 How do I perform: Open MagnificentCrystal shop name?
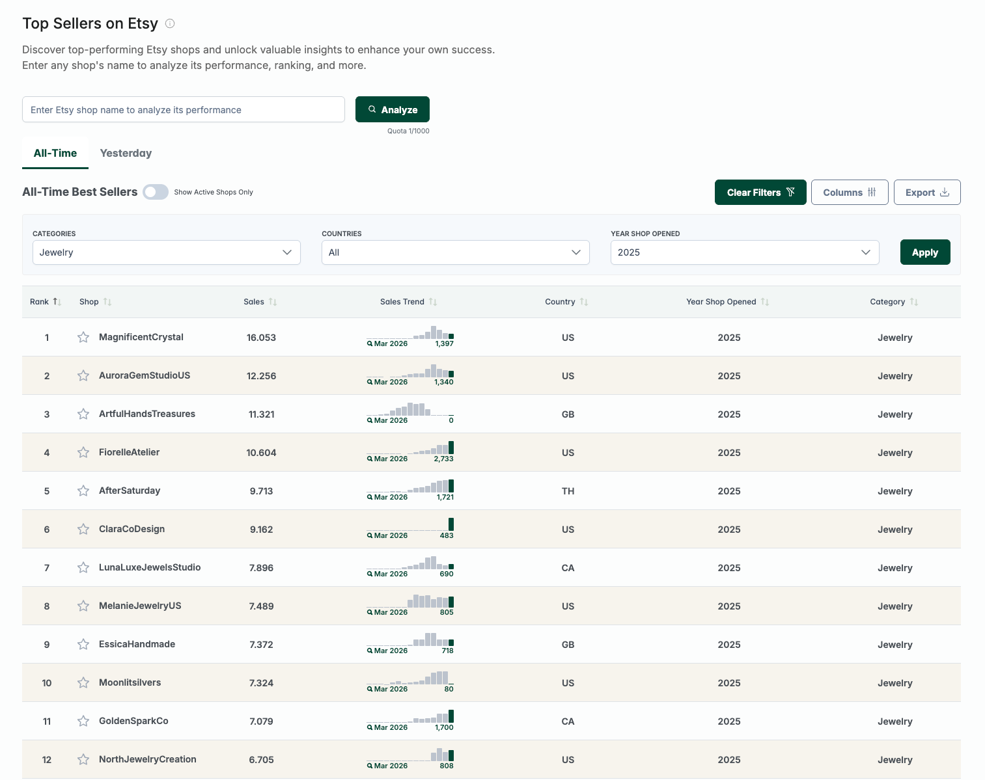click(x=141, y=337)
